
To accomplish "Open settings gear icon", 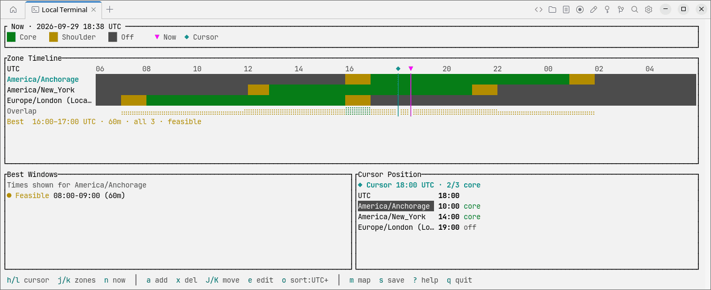I will point(649,10).
